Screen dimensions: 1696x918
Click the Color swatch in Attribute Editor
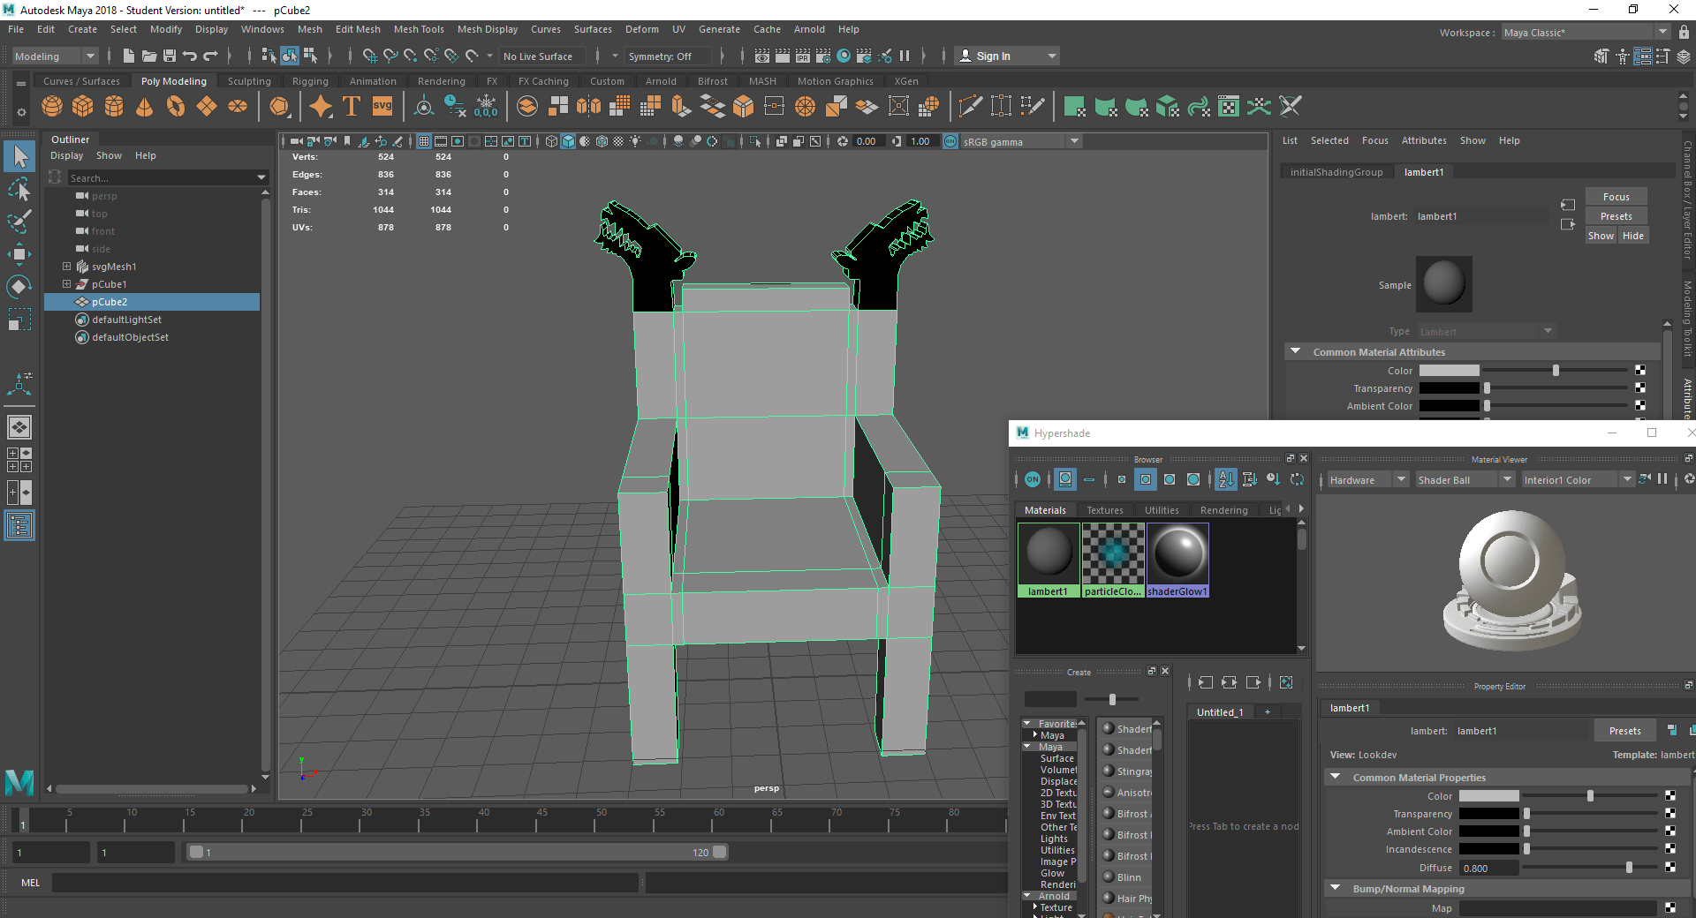pyautogui.click(x=1449, y=371)
